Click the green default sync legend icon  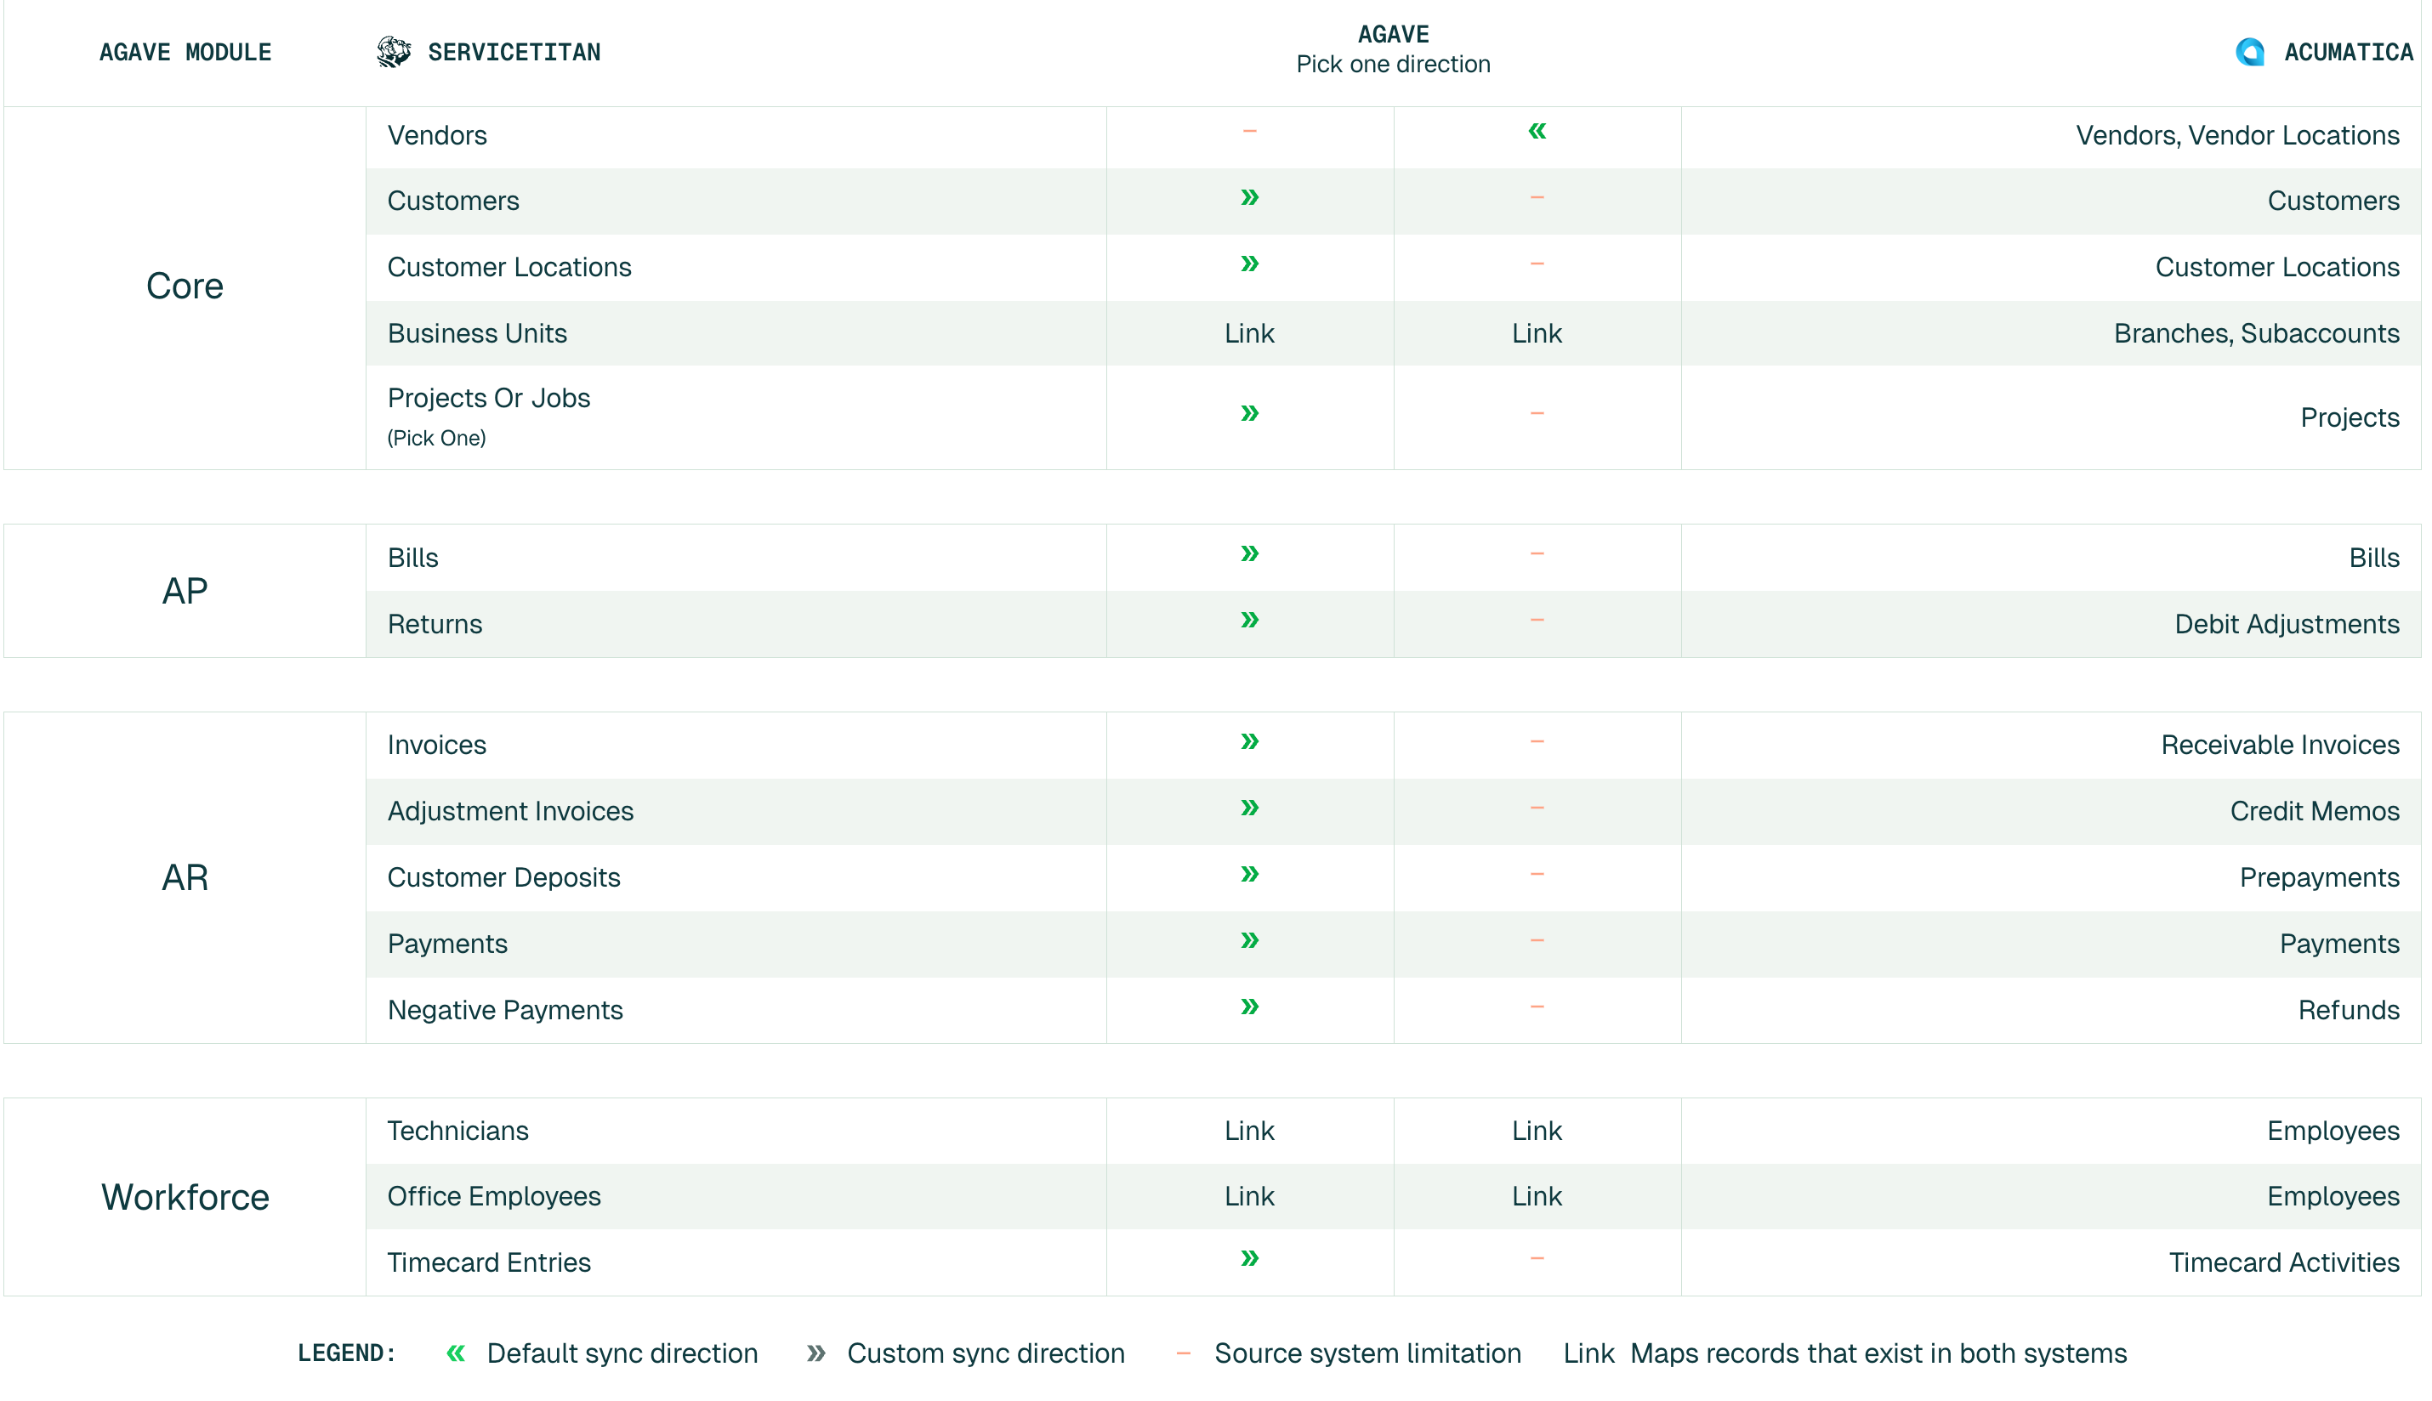pos(456,1353)
